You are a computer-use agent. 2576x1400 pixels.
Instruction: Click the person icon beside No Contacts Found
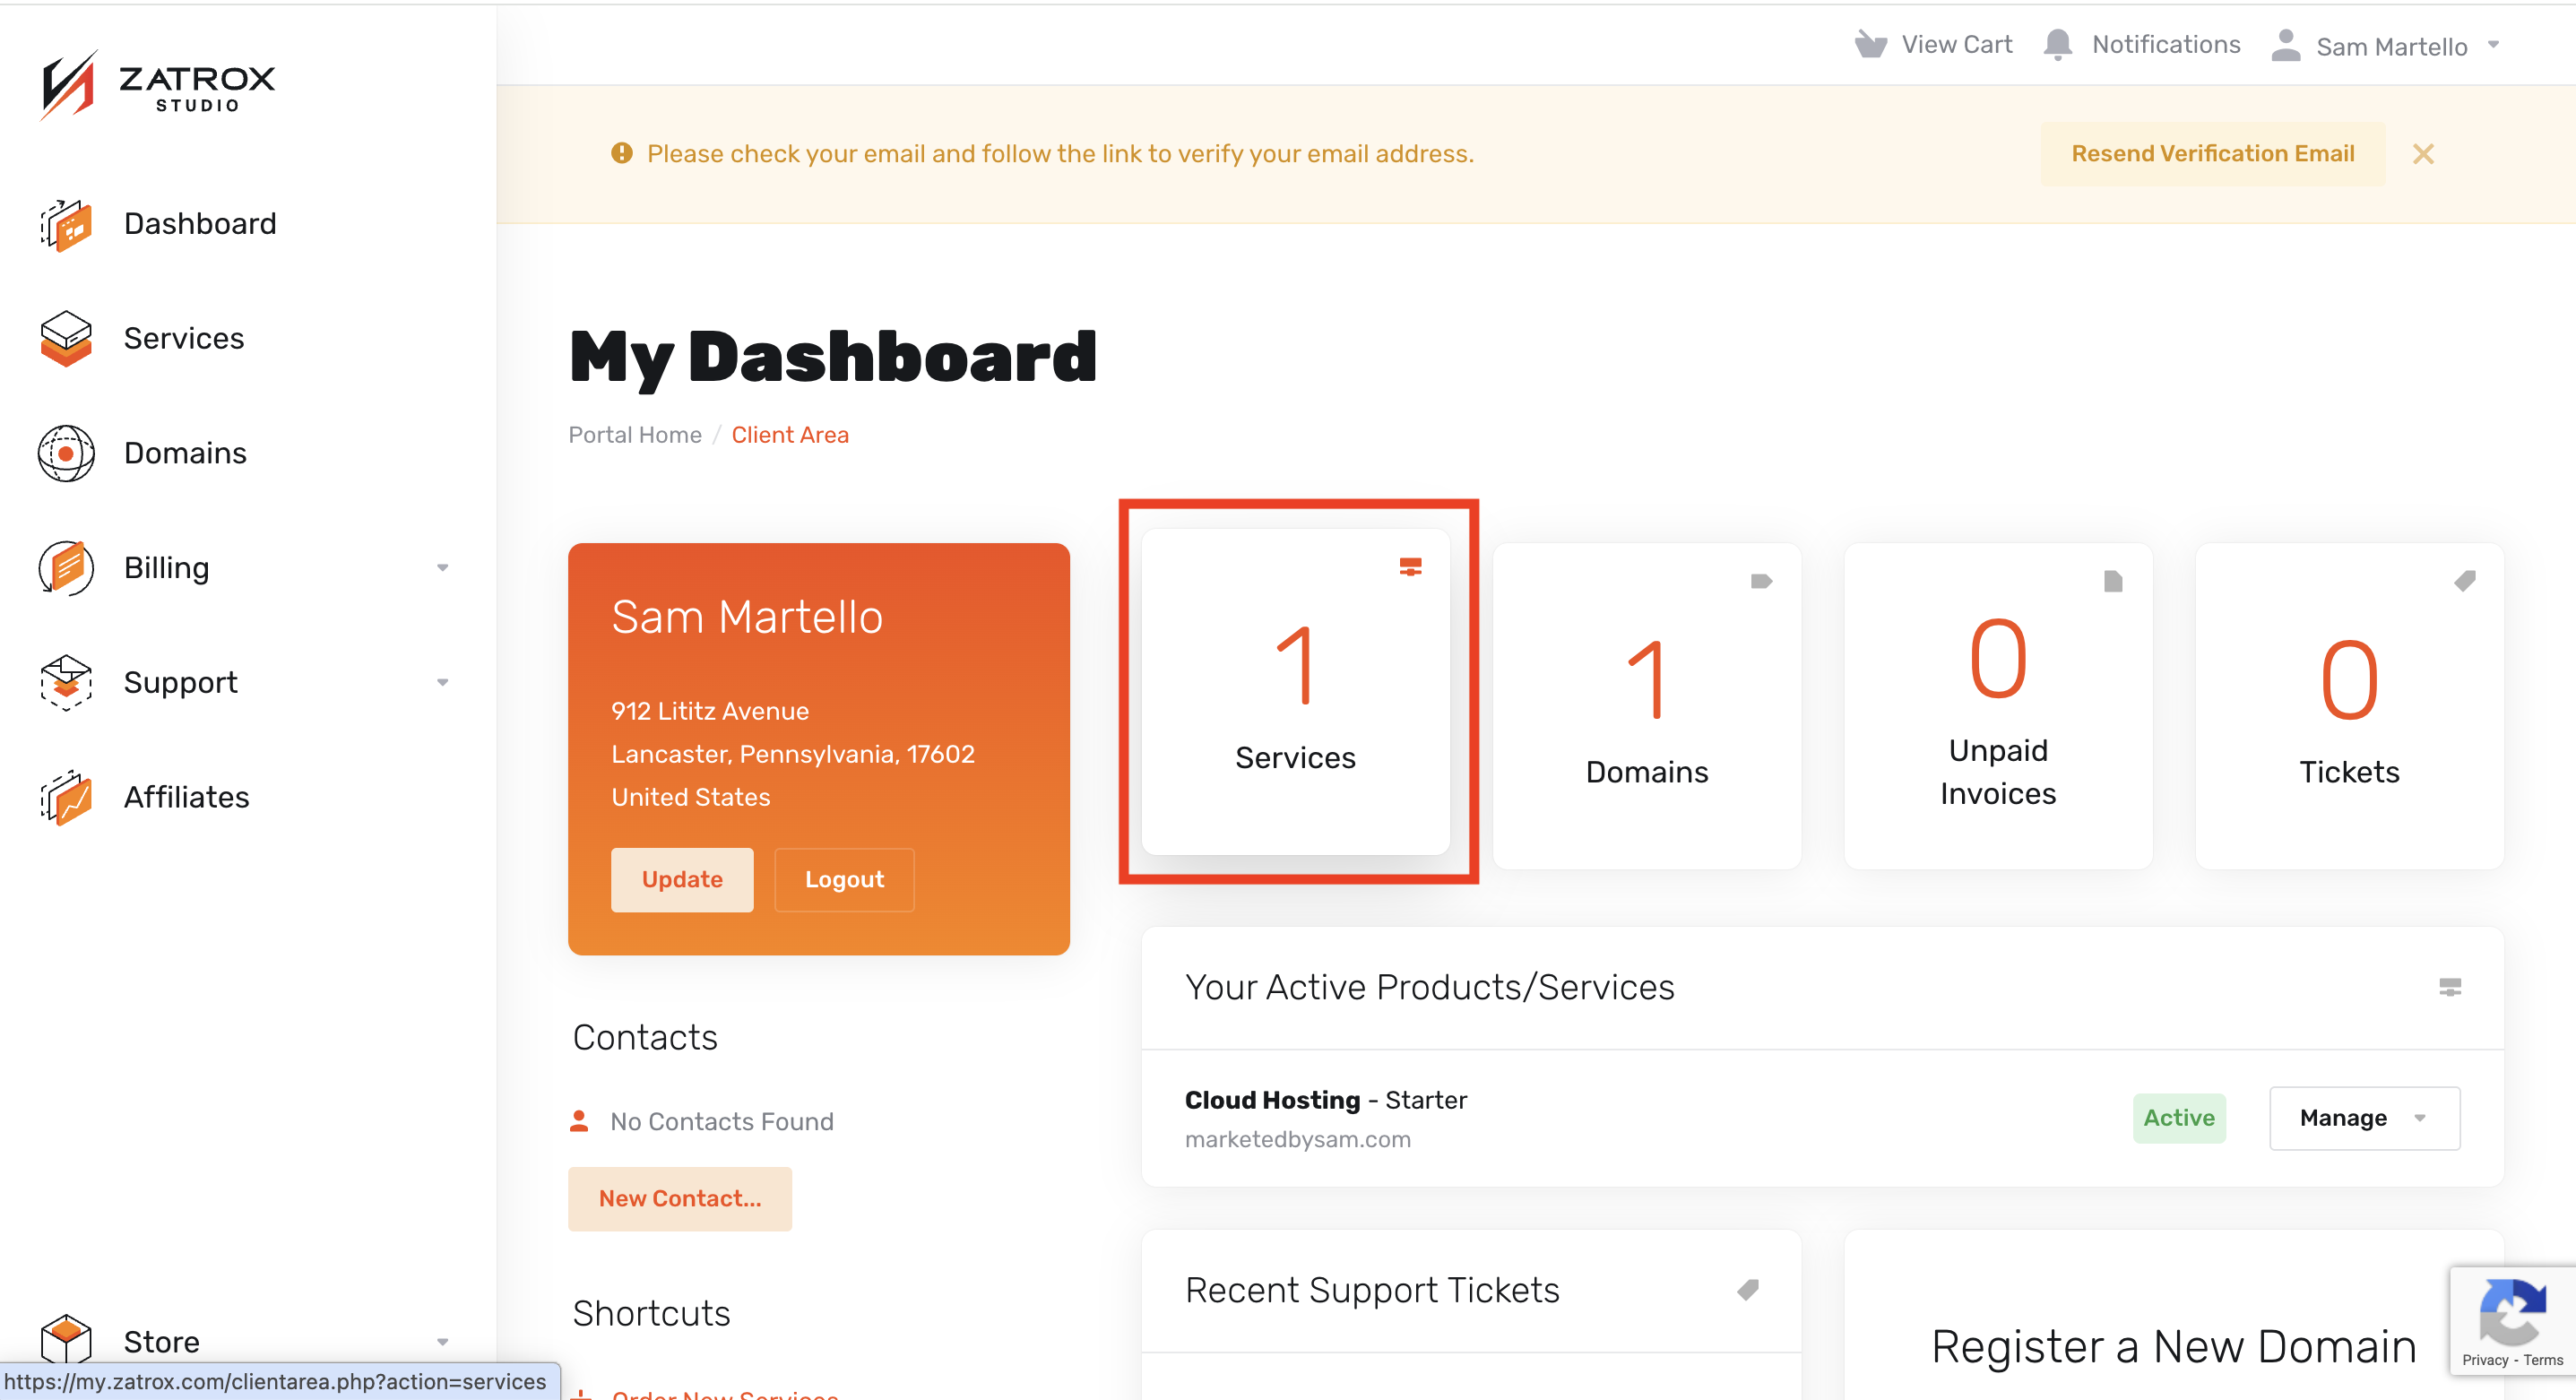(x=579, y=1121)
